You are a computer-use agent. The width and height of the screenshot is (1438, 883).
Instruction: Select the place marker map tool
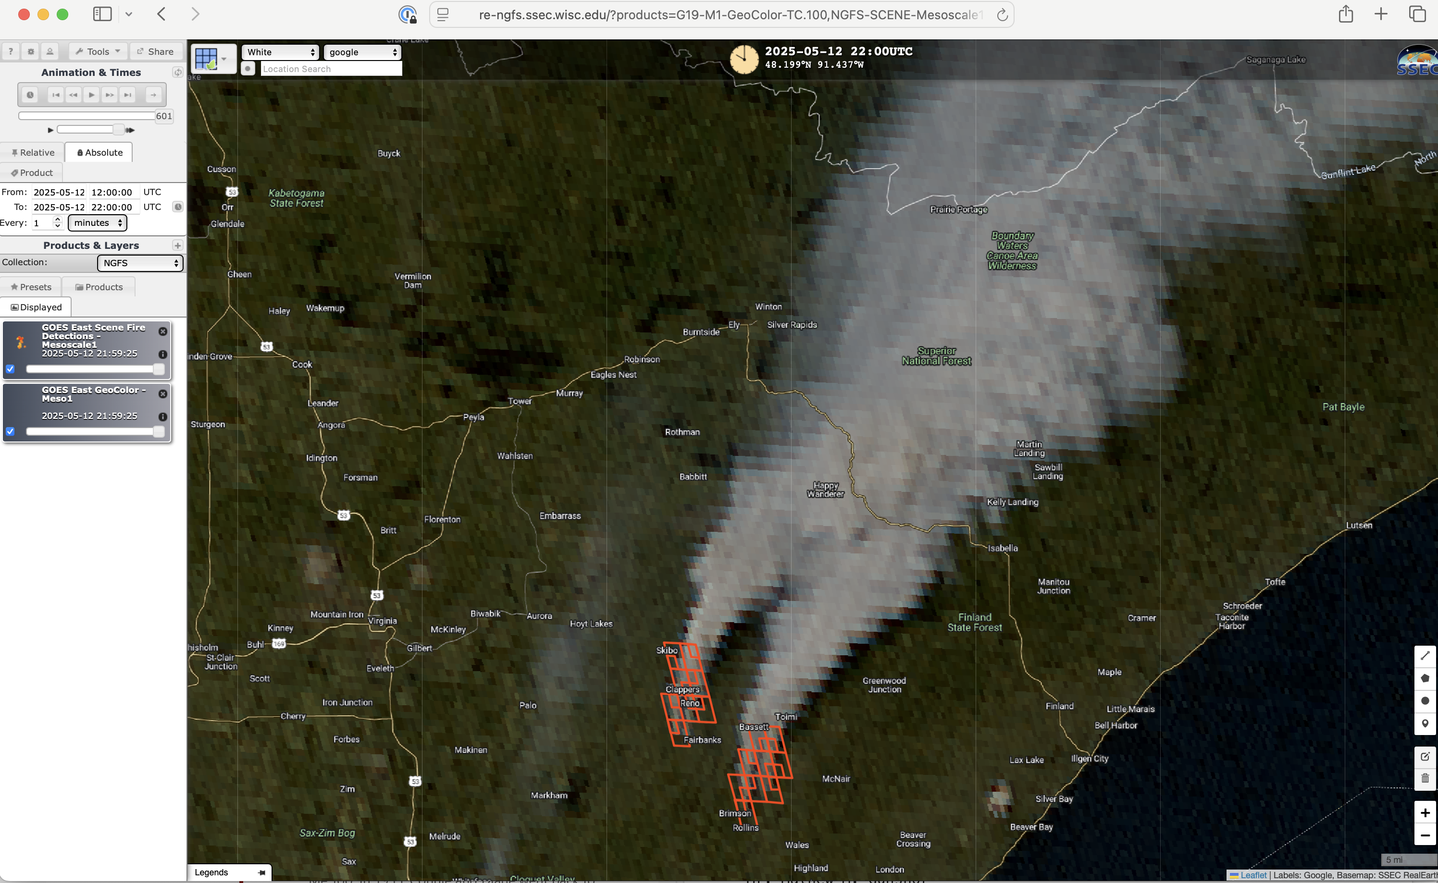coord(1425,724)
